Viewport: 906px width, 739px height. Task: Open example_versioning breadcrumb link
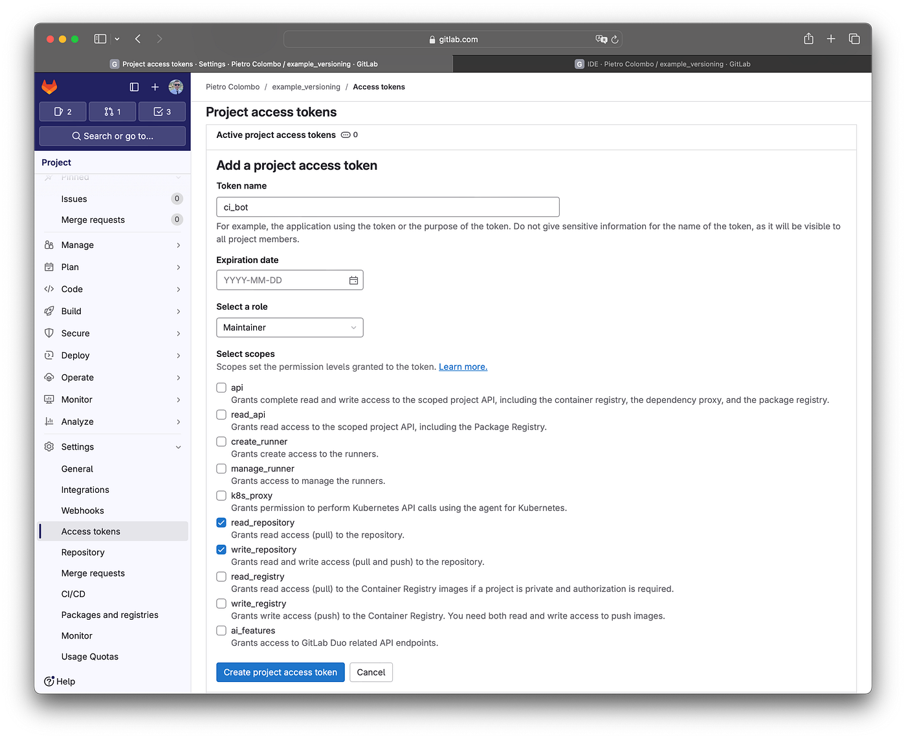(x=306, y=87)
